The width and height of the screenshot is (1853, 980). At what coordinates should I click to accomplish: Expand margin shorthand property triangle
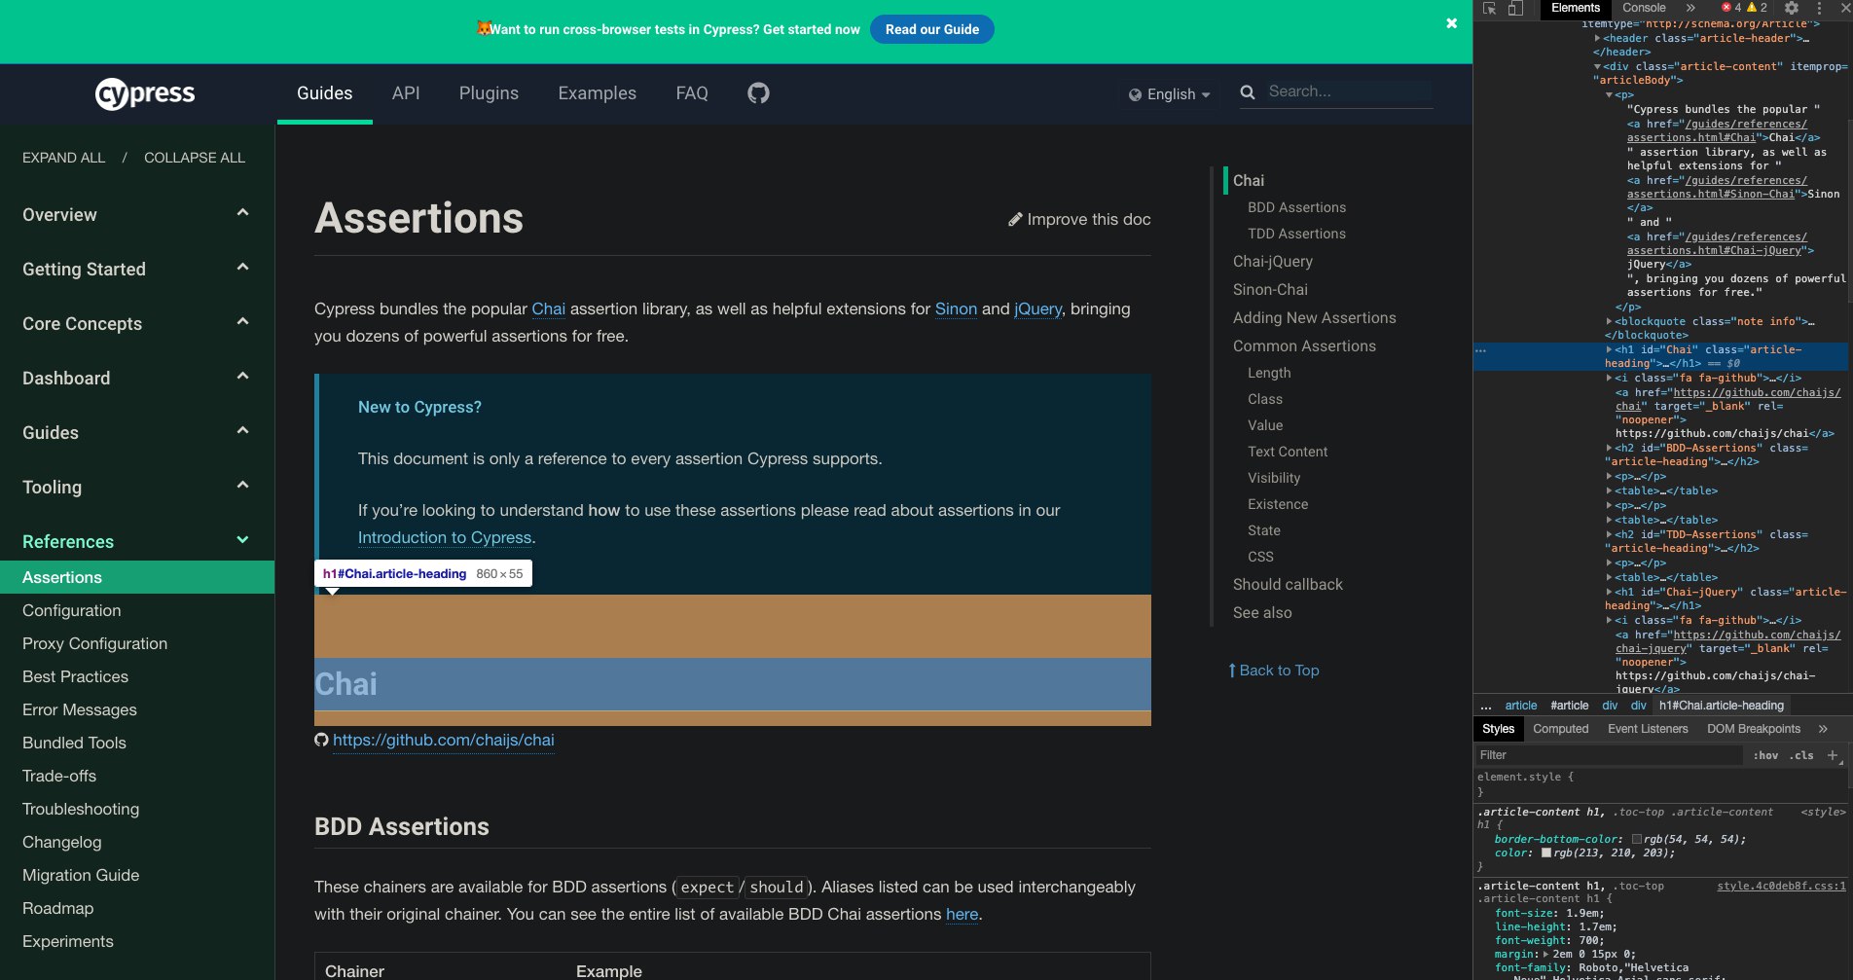point(1545,954)
